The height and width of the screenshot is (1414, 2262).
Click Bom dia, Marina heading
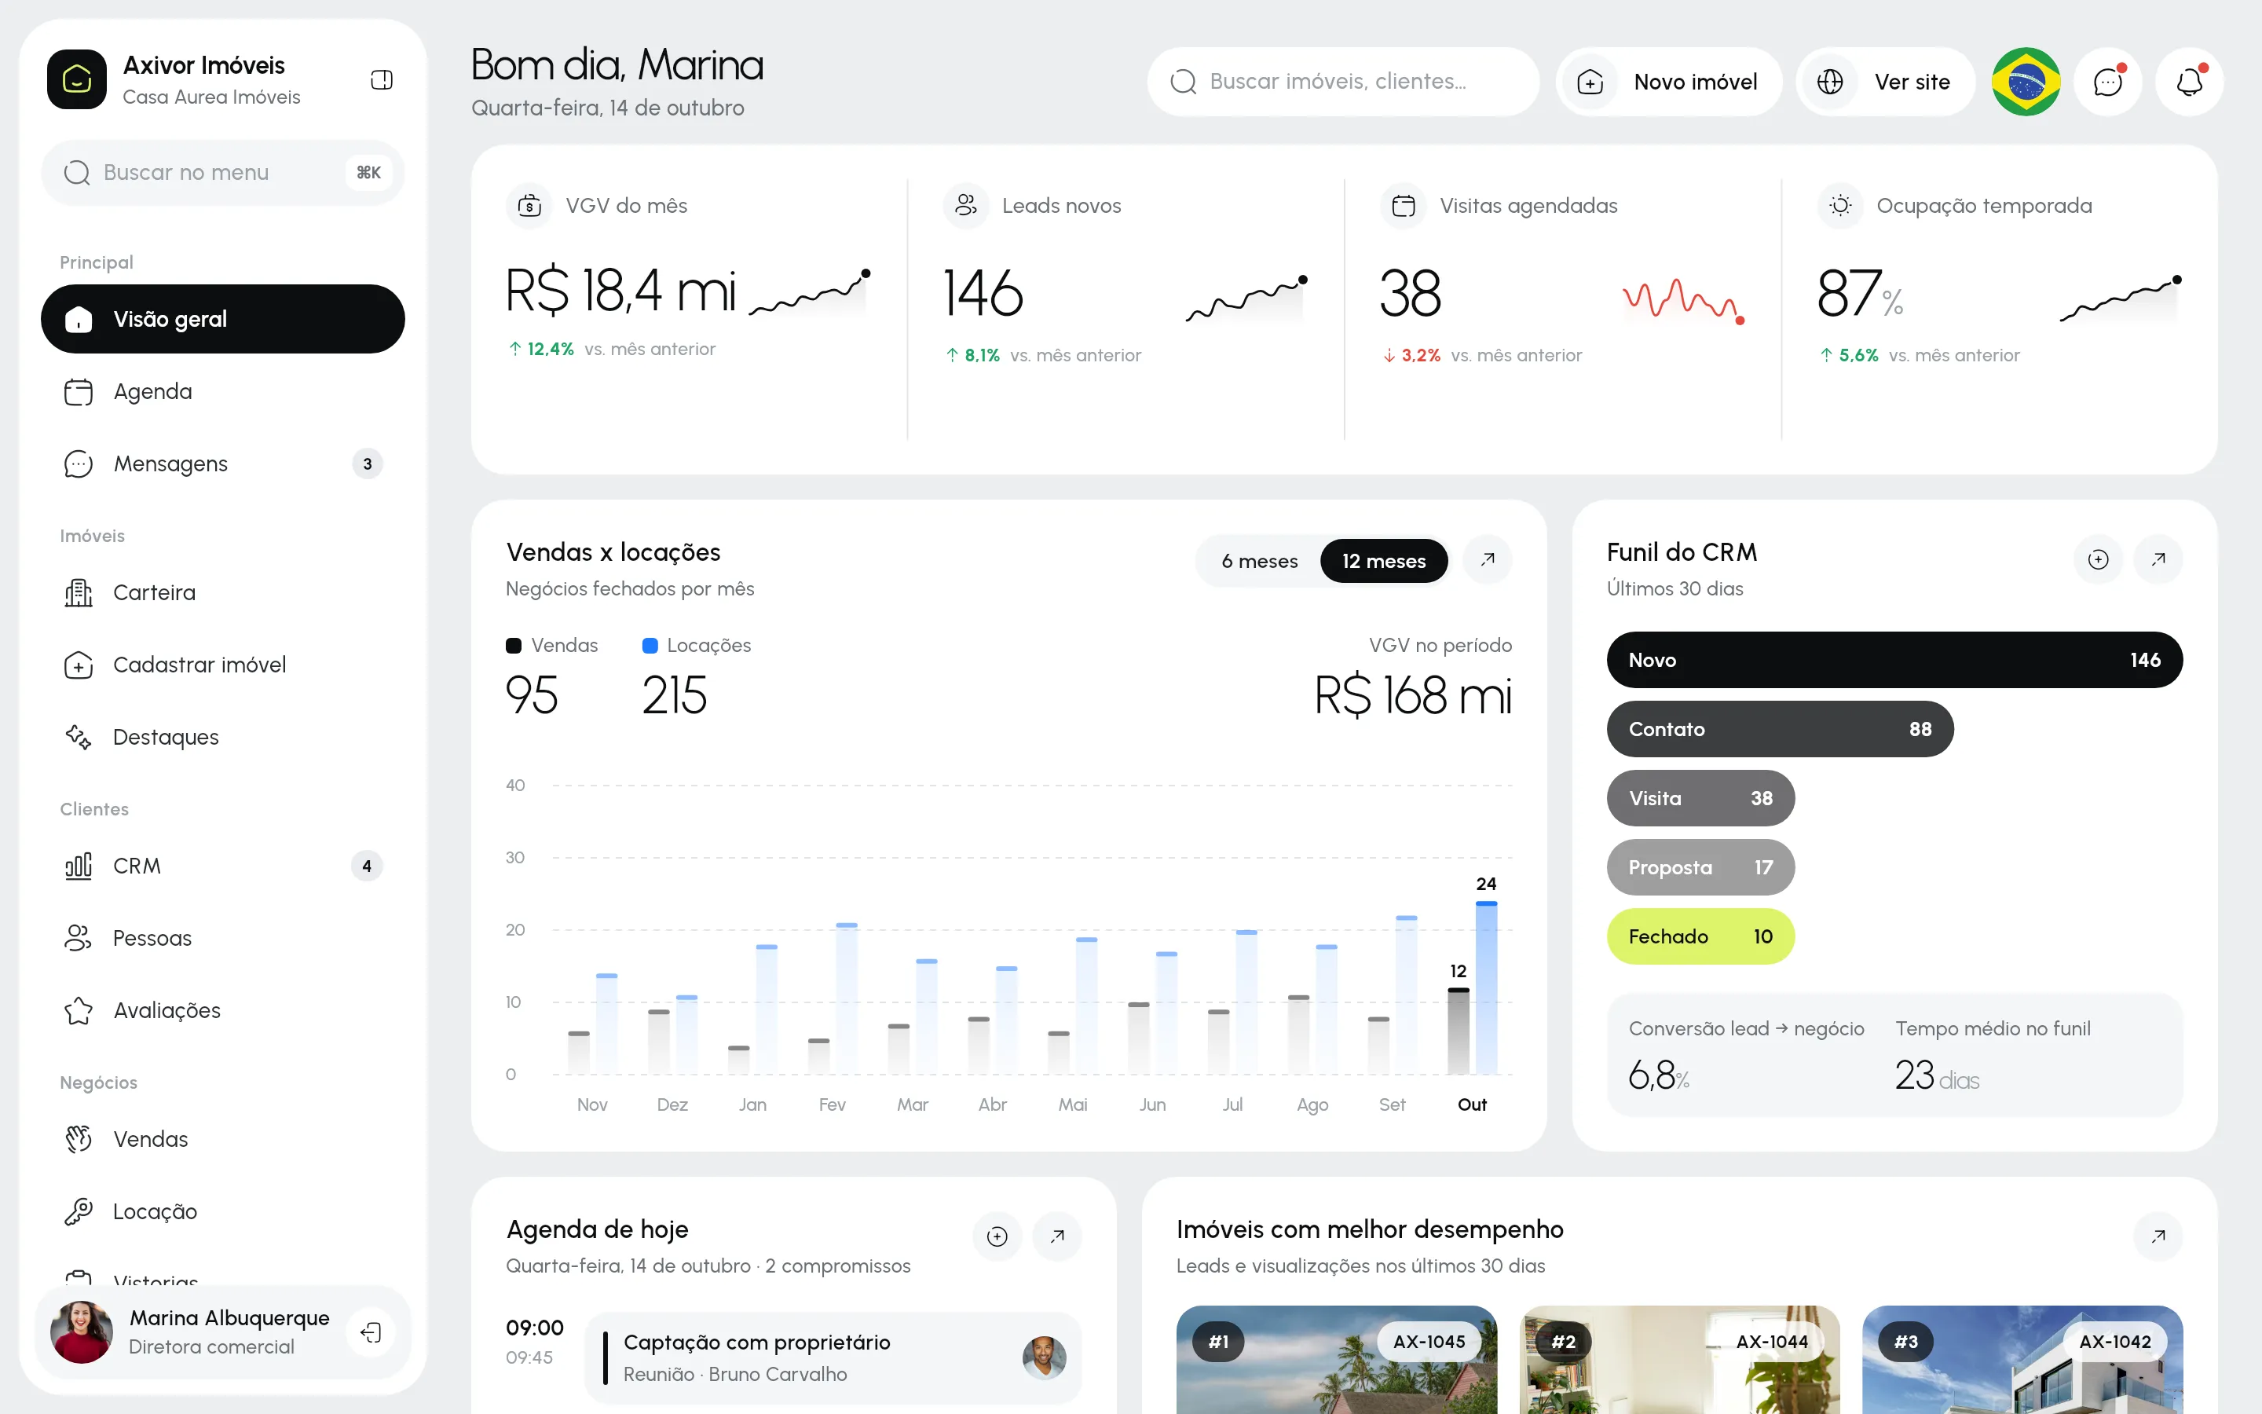click(x=617, y=65)
